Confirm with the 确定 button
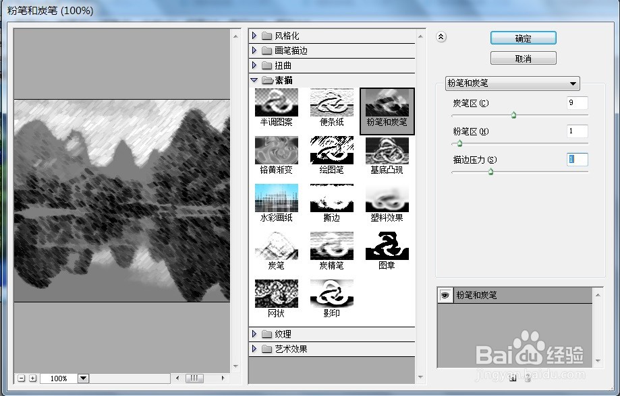Image resolution: width=620 pixels, height=396 pixels. coord(522,38)
